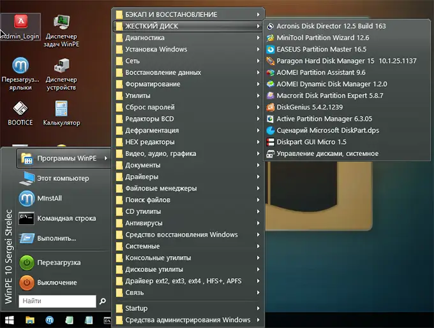Open BOOTICE desktop icon
The width and height of the screenshot is (434, 328).
click(x=20, y=110)
